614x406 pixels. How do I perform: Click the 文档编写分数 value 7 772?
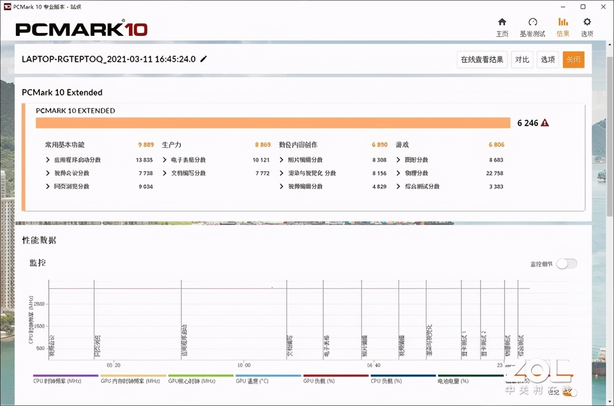click(x=262, y=173)
